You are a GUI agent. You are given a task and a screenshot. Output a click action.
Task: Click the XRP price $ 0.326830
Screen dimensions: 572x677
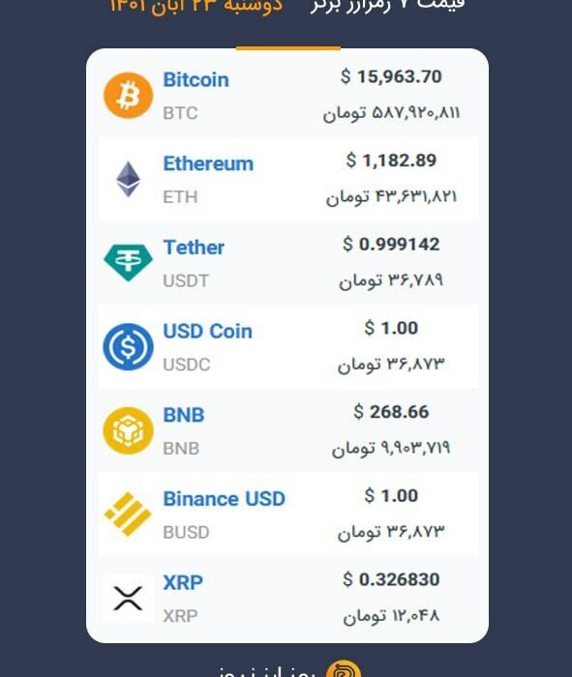click(391, 579)
